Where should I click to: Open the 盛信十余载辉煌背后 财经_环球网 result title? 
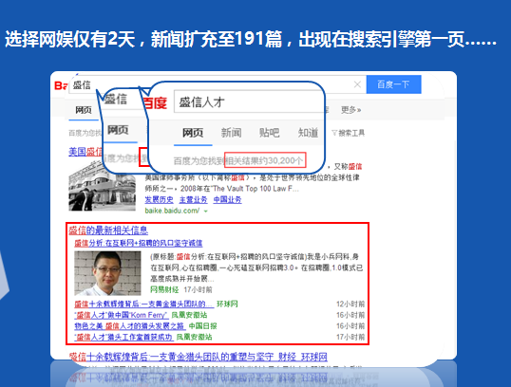[x=199, y=357]
